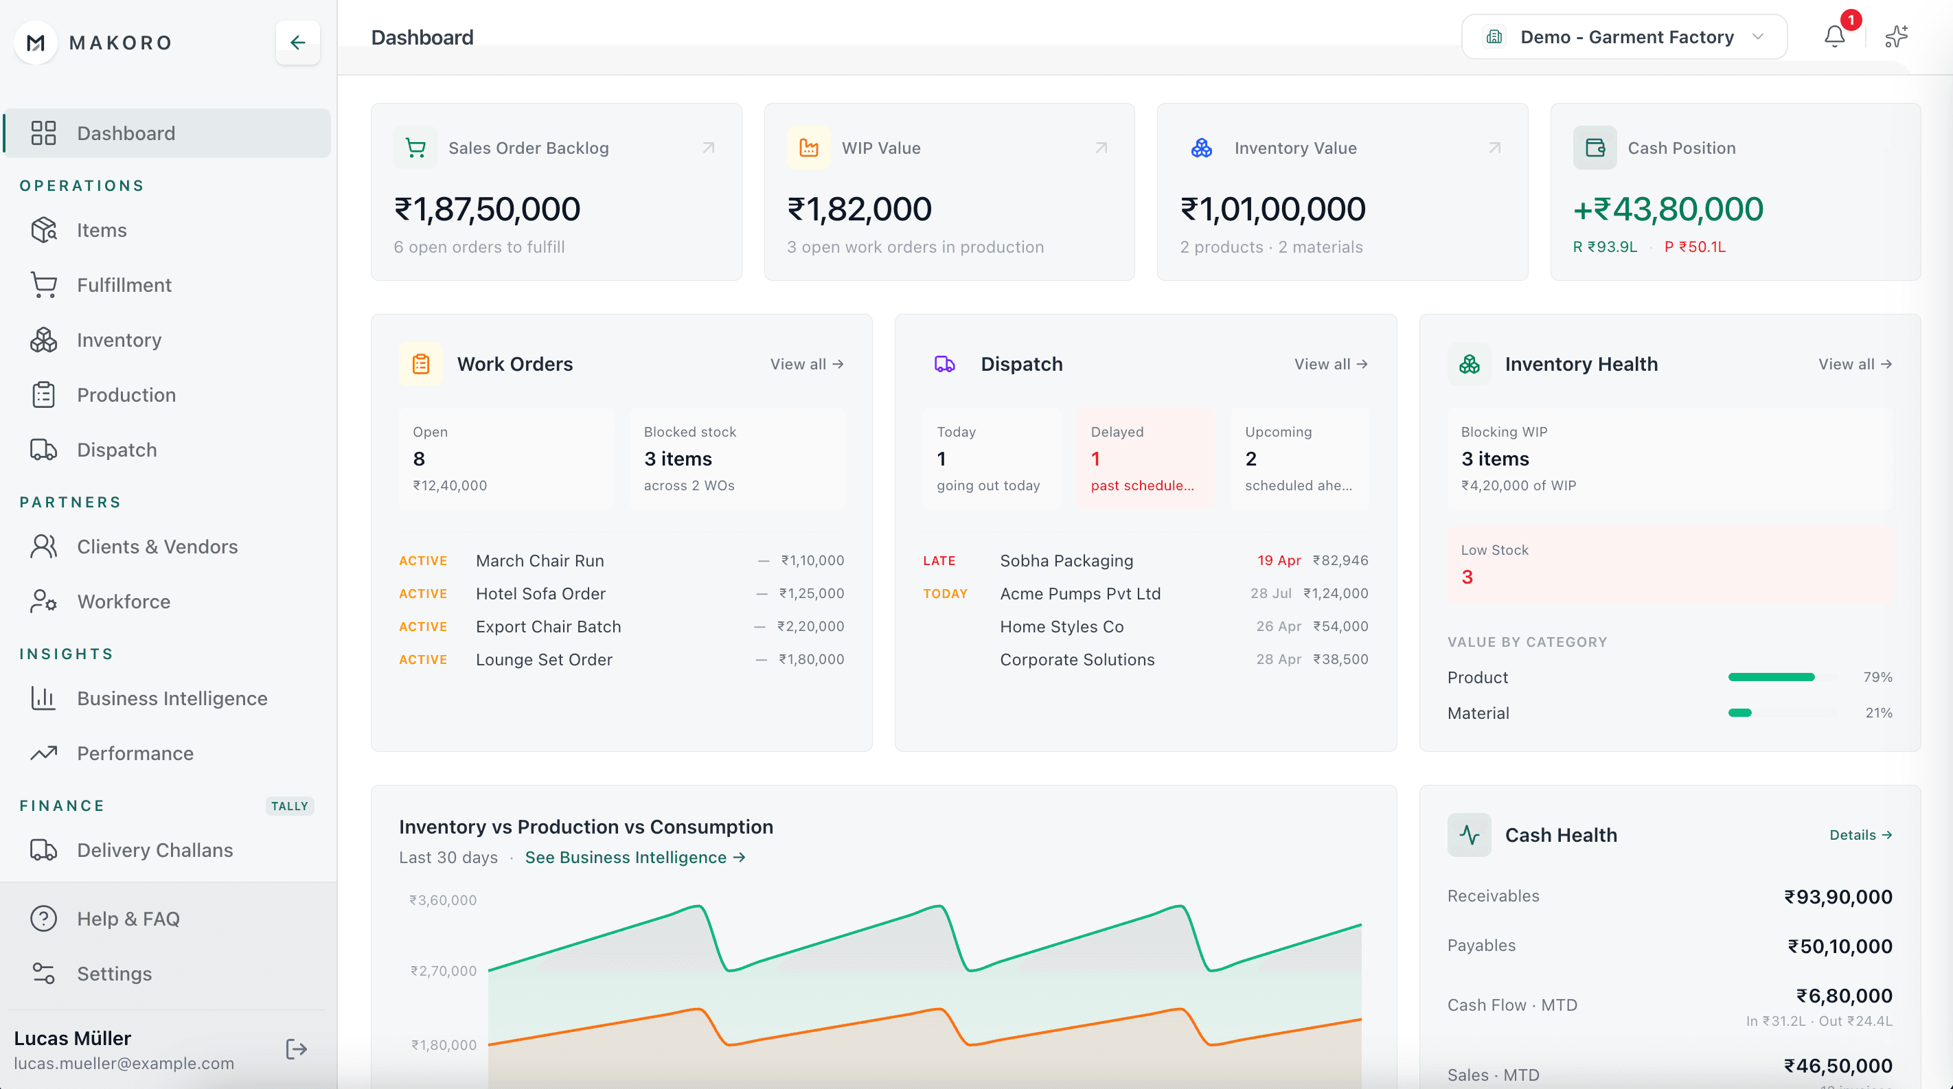Open Dispatch in the sidebar
Screen dimensions: 1953x1089
(x=168, y=450)
